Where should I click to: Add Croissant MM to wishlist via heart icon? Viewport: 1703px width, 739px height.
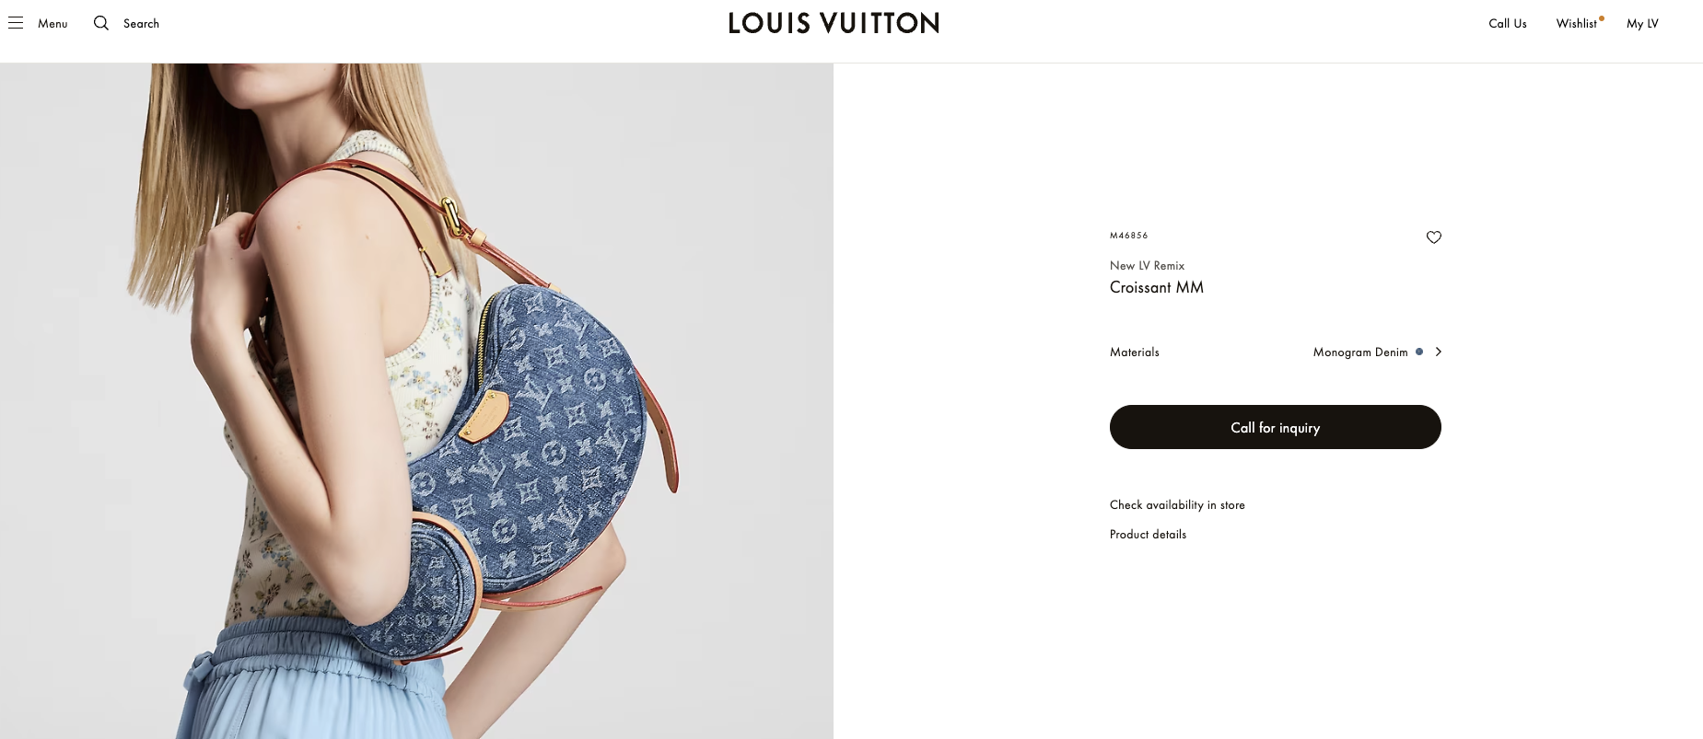click(x=1433, y=237)
